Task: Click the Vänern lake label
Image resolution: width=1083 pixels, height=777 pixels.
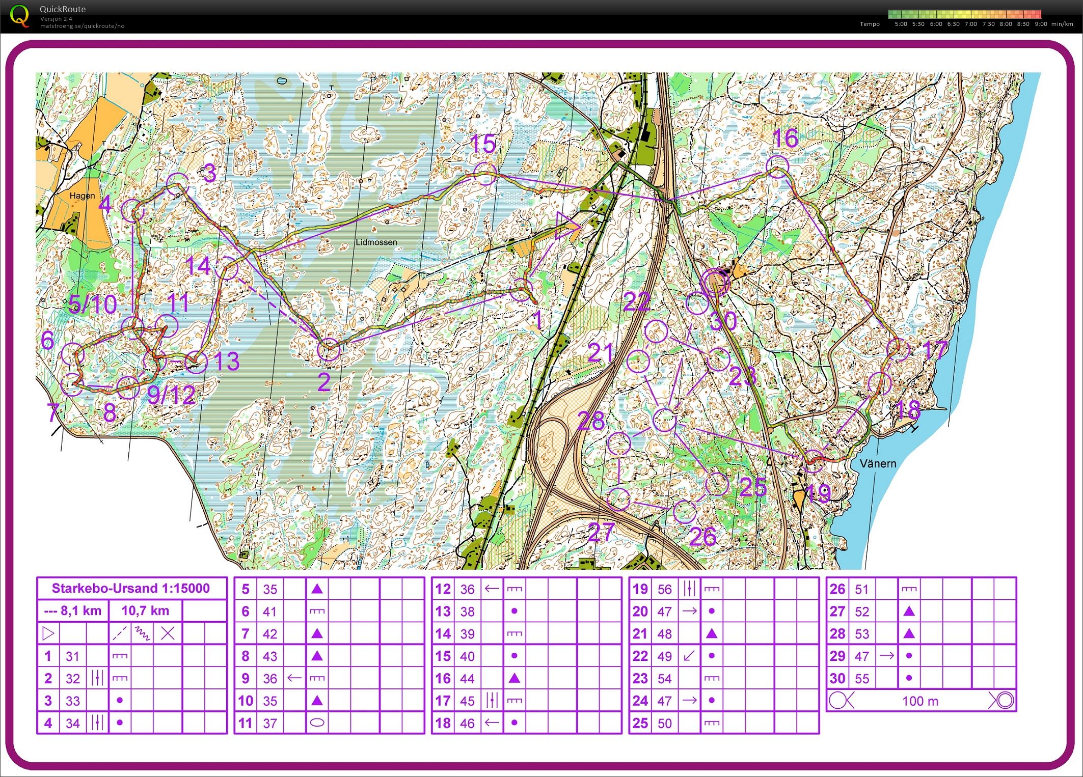Action: [x=877, y=463]
